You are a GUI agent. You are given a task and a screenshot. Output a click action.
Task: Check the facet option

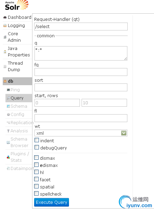click(x=37, y=179)
